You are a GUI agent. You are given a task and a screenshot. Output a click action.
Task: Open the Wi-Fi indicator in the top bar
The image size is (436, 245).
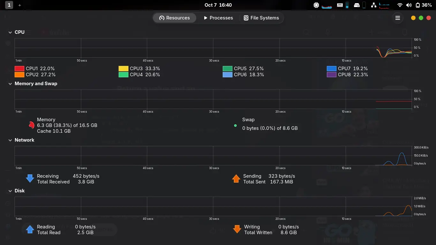[x=400, y=5]
